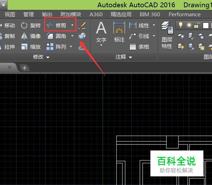Image resolution: width=212 pixels, height=185 pixels.
Task: Toggle layer freeze sun icon
Action: click(x=189, y=25)
